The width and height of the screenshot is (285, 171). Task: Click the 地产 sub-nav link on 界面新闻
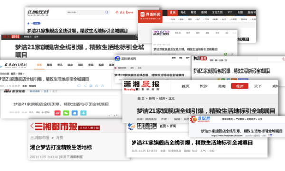(x=198, y=19)
